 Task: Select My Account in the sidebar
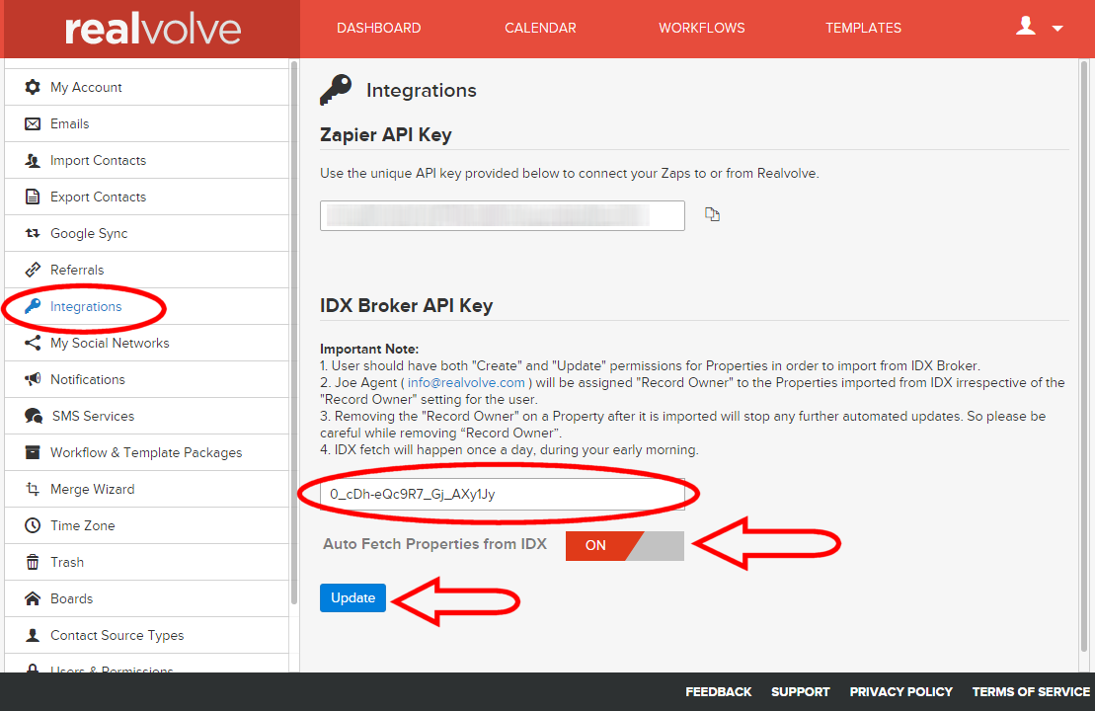coord(147,87)
